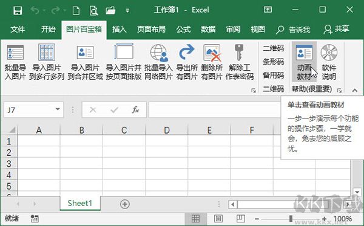Expand Customize Quick Access Toolbar arrow
The image size is (364, 226).
coord(127,11)
